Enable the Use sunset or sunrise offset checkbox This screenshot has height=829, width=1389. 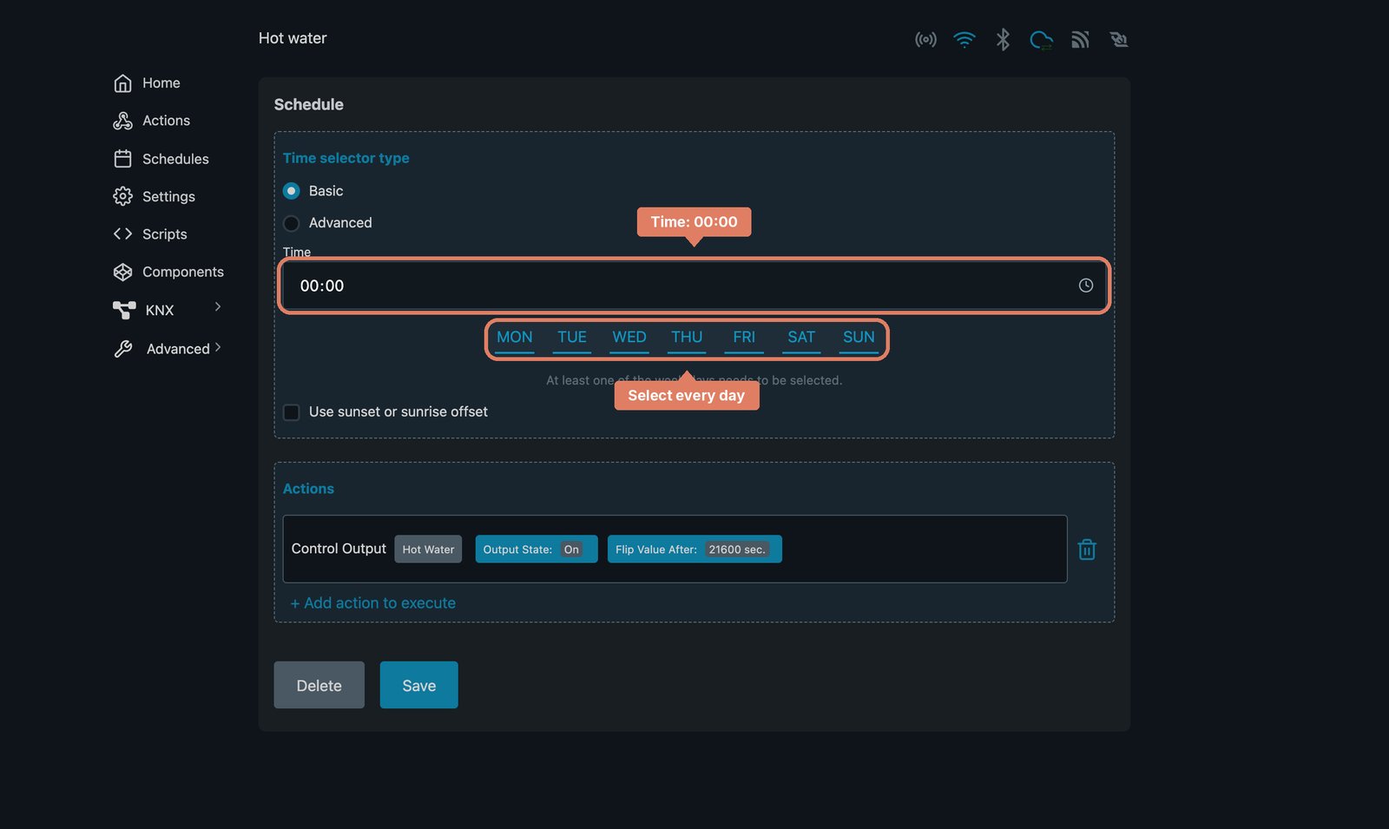292,412
